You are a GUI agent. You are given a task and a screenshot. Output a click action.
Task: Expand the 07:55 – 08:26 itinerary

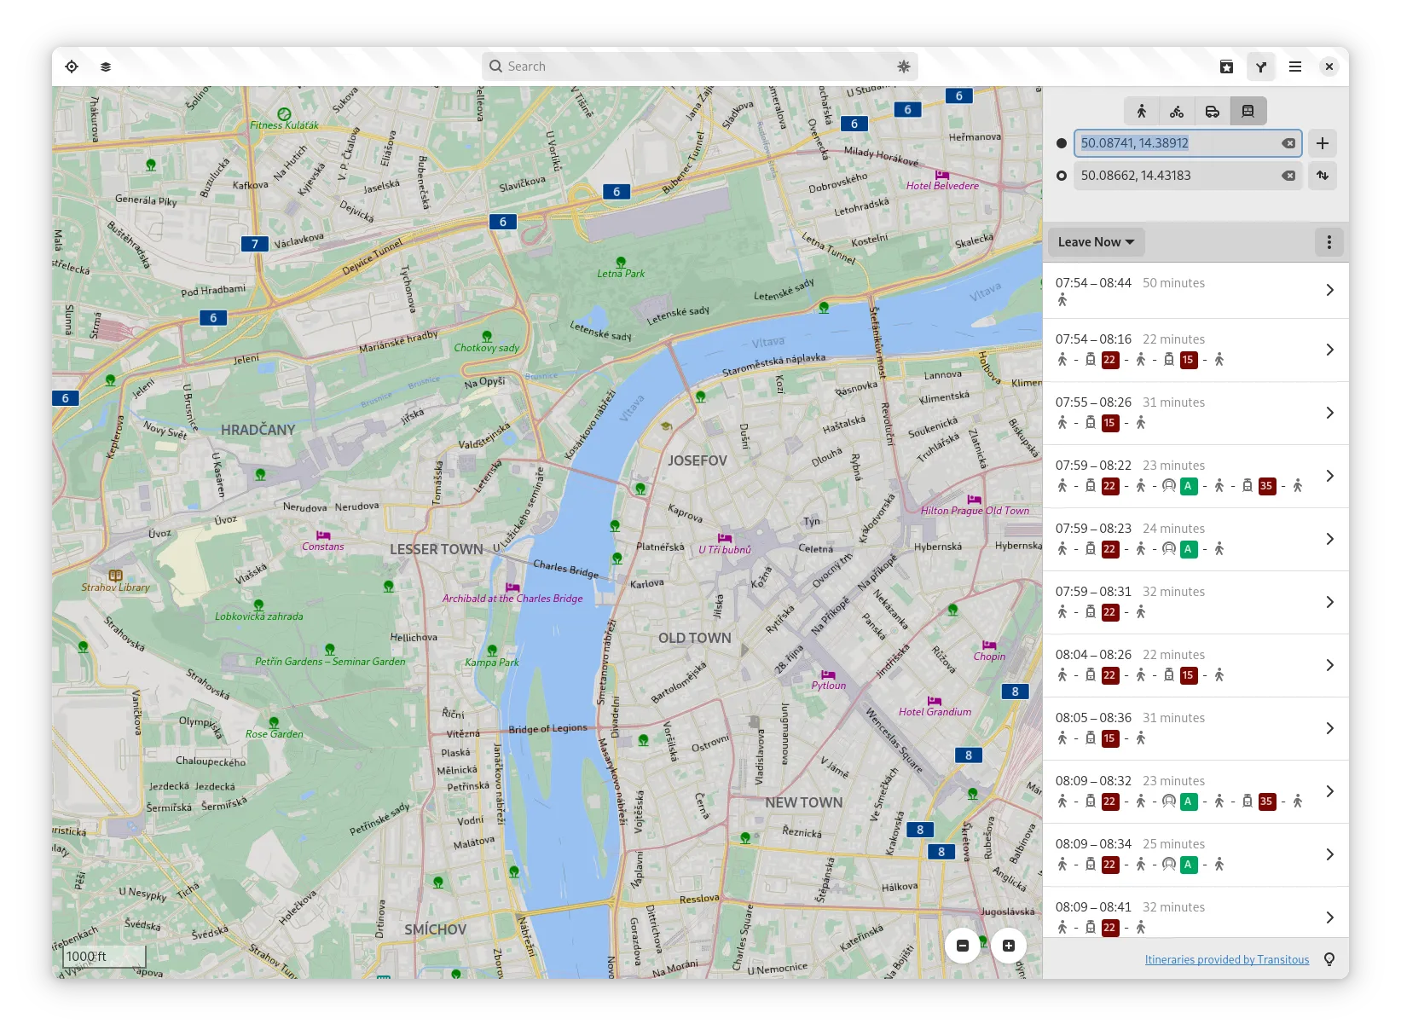[1195, 413]
